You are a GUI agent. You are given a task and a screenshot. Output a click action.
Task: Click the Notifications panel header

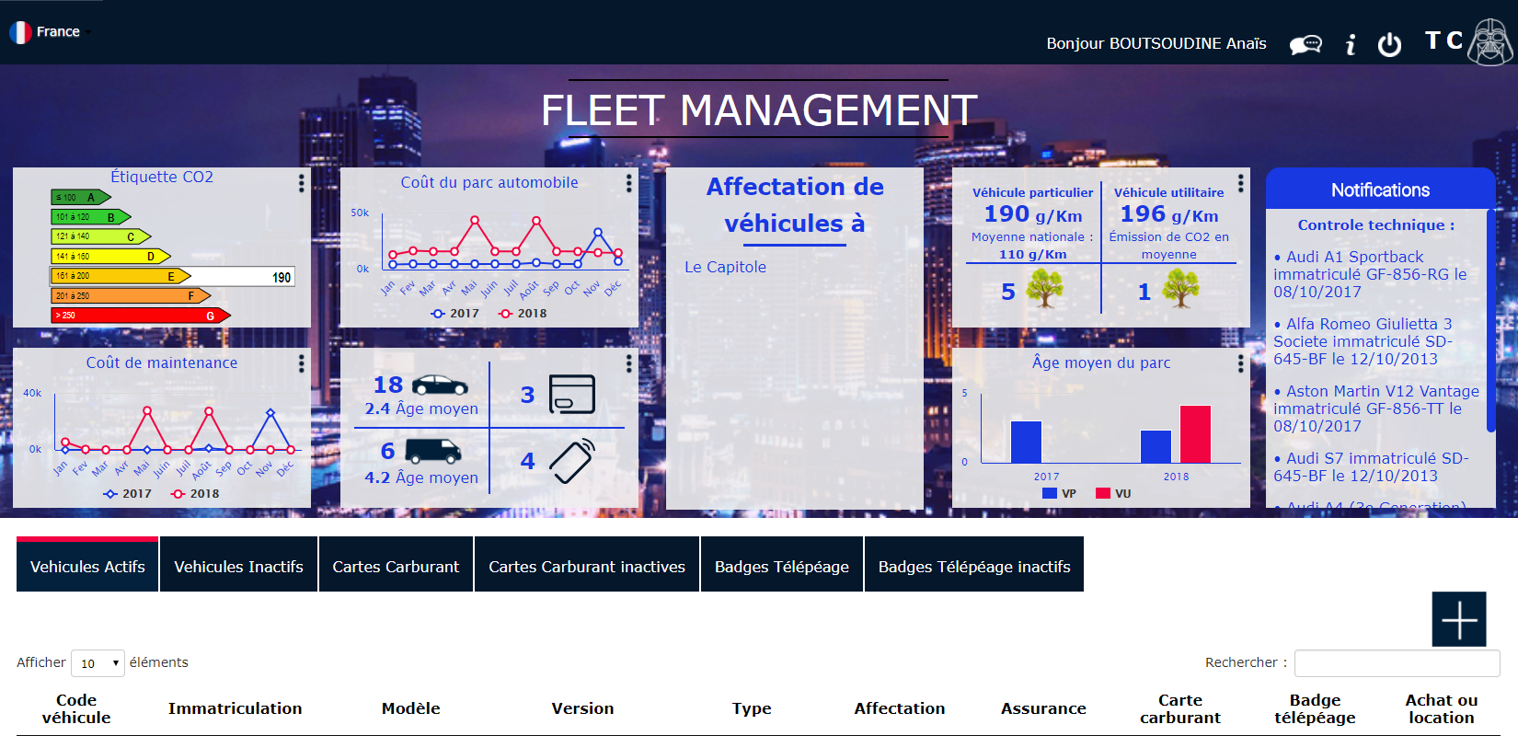[1380, 190]
